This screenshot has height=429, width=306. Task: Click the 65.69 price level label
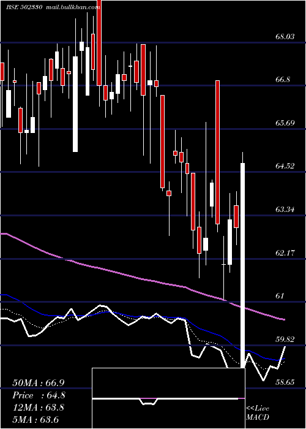pos(285,123)
